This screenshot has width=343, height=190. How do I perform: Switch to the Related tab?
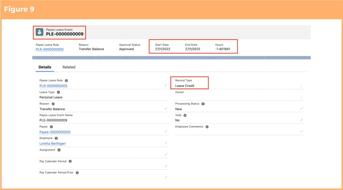coord(69,67)
